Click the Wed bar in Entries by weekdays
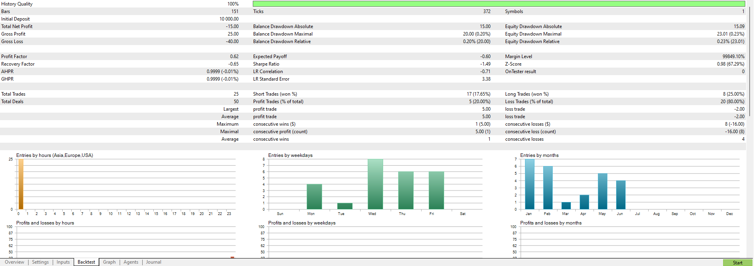This screenshot has height=266, width=754. pos(375,184)
